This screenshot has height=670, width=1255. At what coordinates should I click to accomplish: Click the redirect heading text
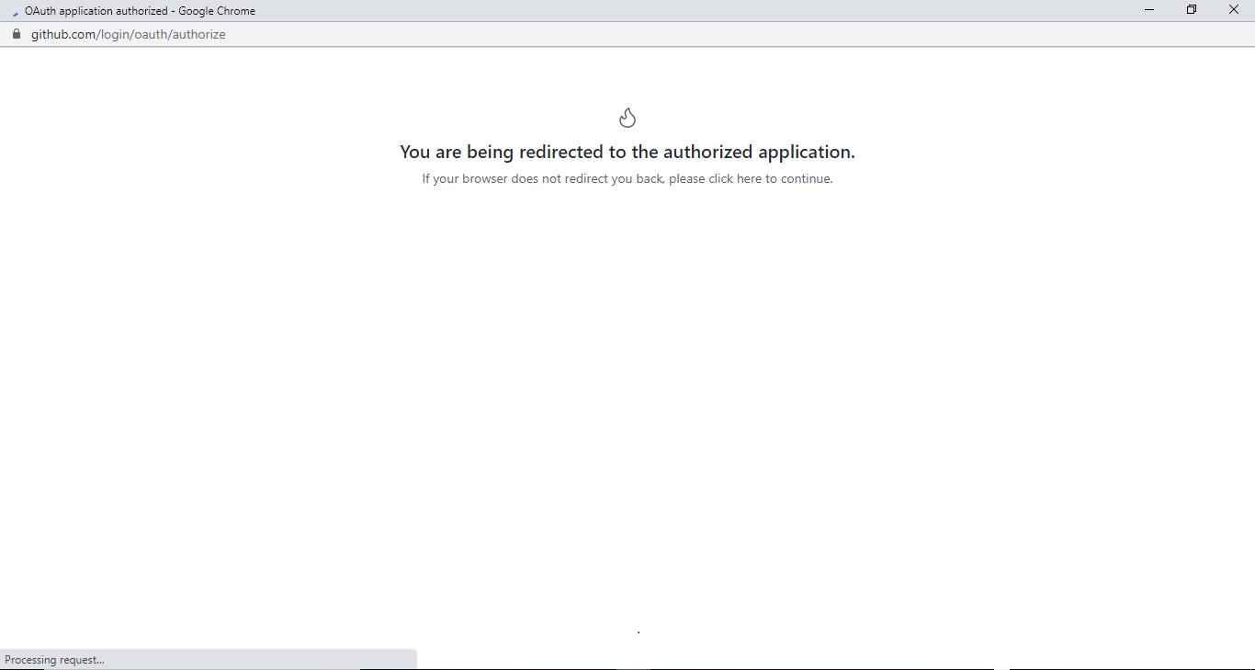click(627, 152)
